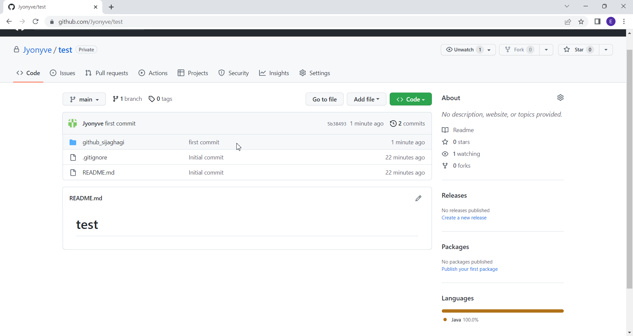
Task: Click the Readme book icon in About
Action: 445,130
